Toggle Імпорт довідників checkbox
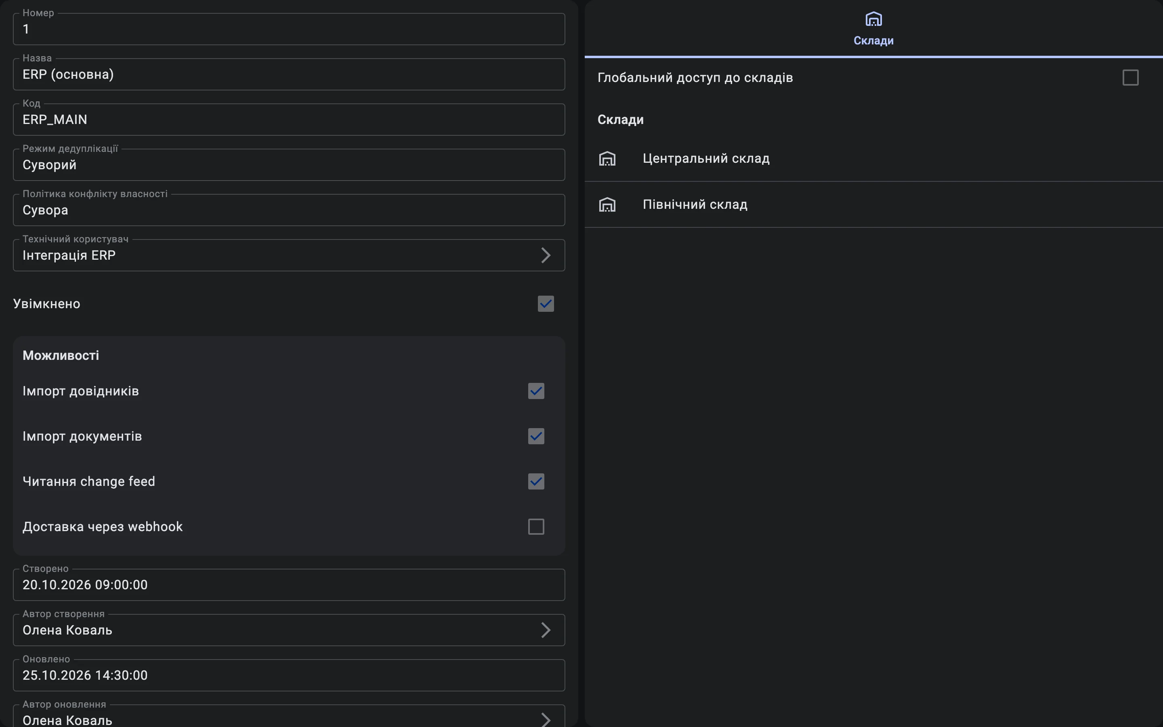Viewport: 1163px width, 727px height. (536, 391)
